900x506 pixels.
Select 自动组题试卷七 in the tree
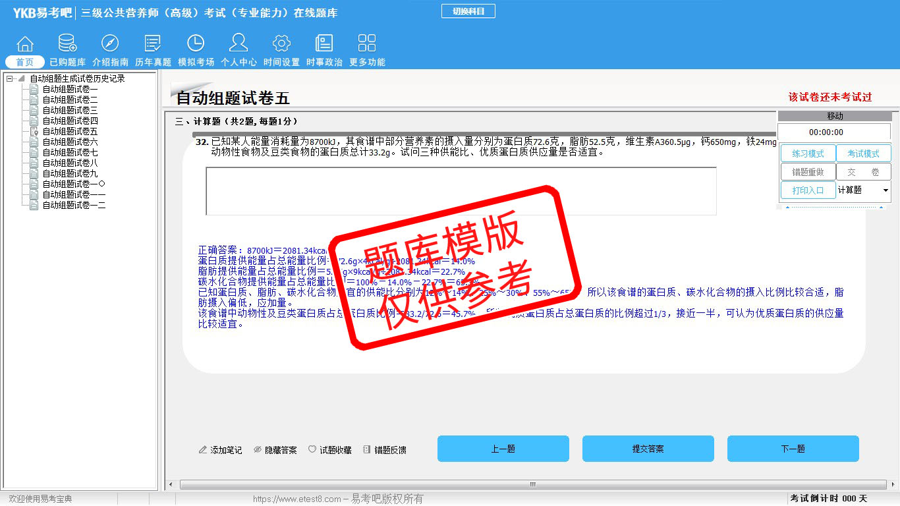[x=70, y=153]
